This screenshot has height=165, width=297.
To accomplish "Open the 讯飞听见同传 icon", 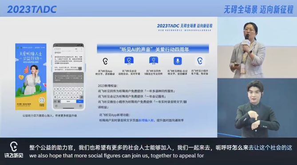I will click(154, 61).
